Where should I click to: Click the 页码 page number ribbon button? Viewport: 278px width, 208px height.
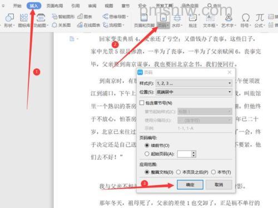coord(163,21)
